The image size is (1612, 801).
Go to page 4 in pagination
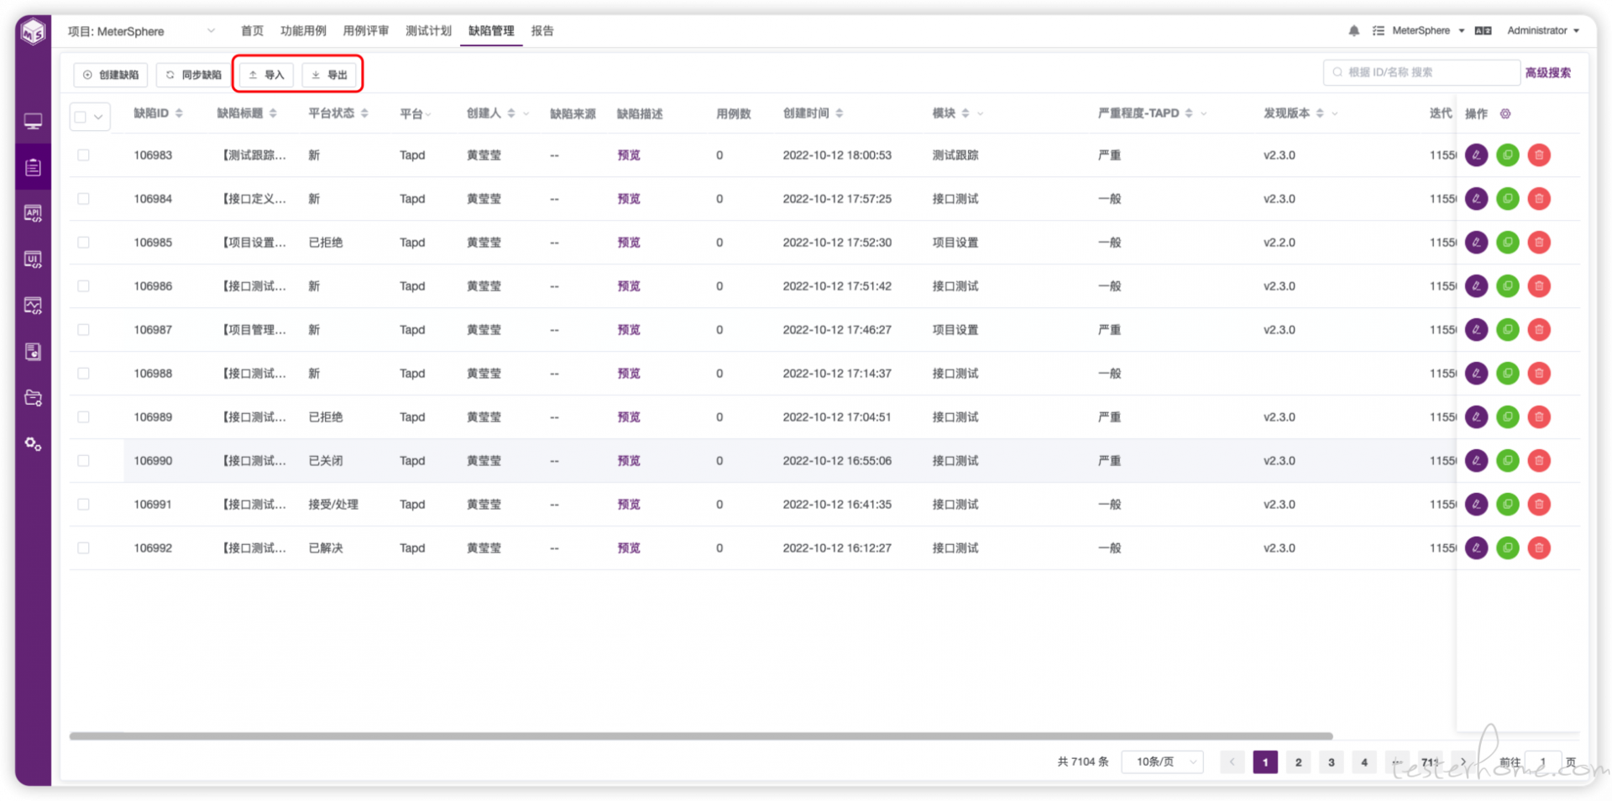[x=1364, y=762]
